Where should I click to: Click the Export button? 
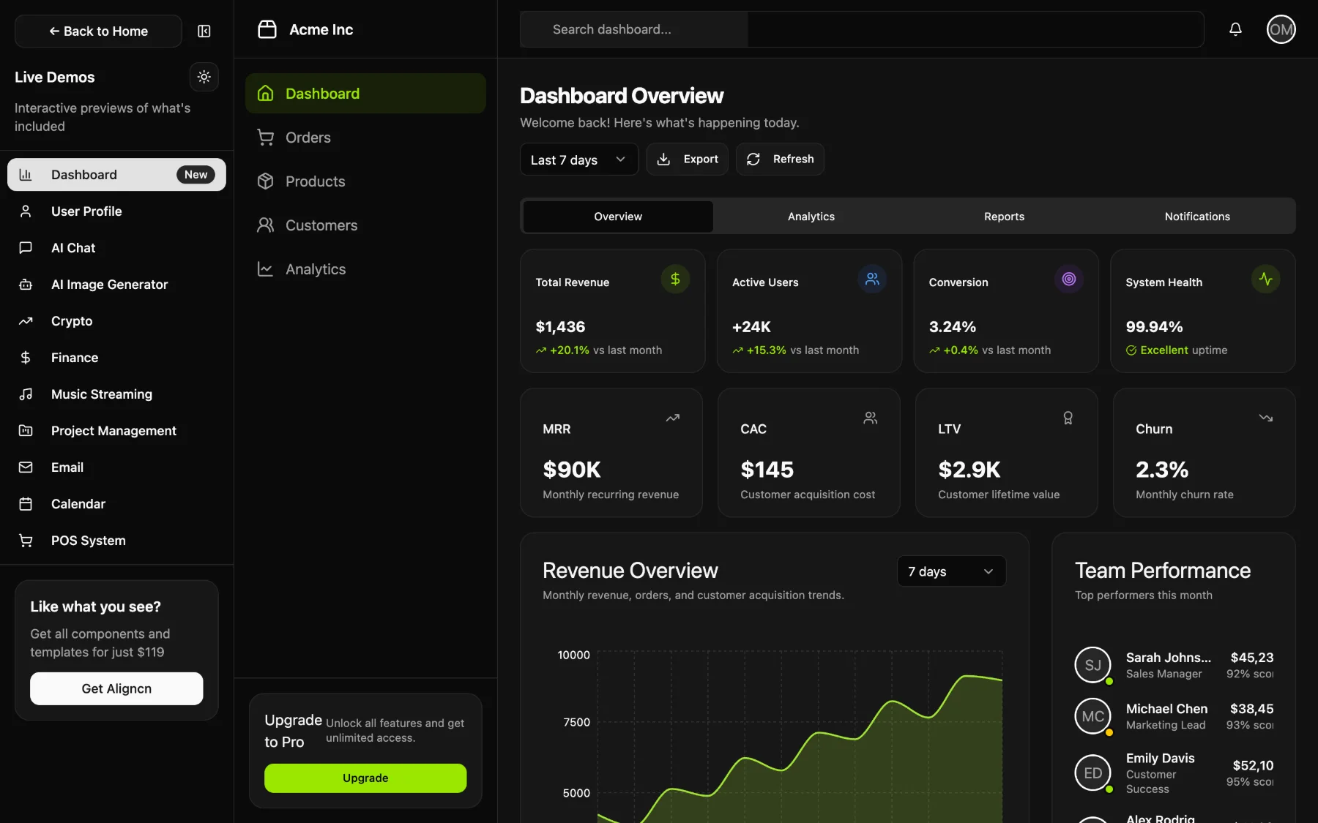(x=687, y=159)
